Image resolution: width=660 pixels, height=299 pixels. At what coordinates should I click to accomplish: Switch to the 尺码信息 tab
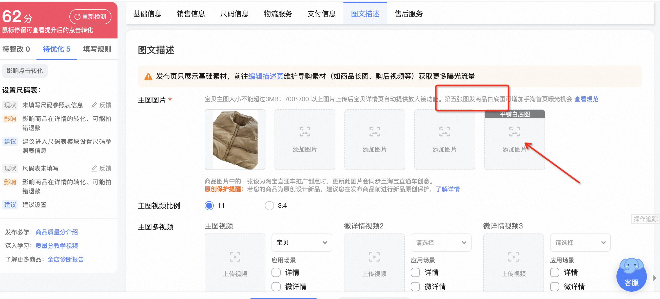pyautogui.click(x=235, y=14)
